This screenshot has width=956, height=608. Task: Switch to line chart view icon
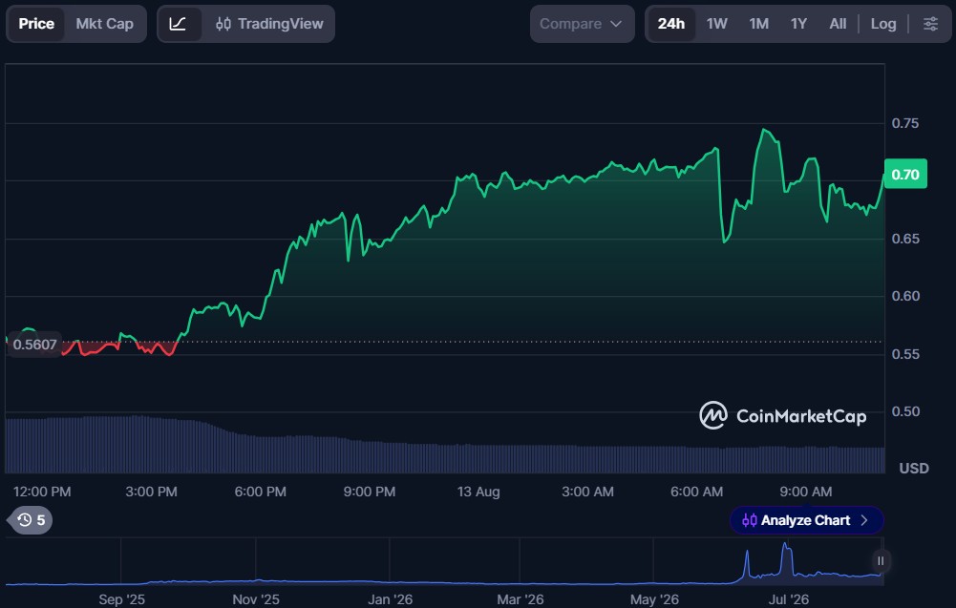[178, 24]
